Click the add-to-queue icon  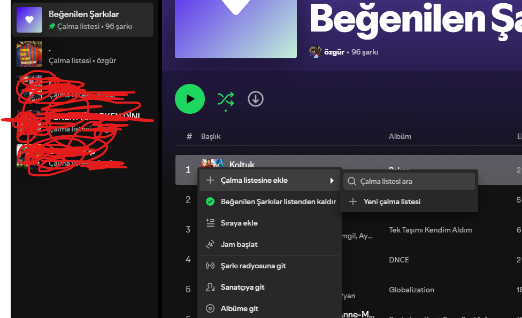210,223
